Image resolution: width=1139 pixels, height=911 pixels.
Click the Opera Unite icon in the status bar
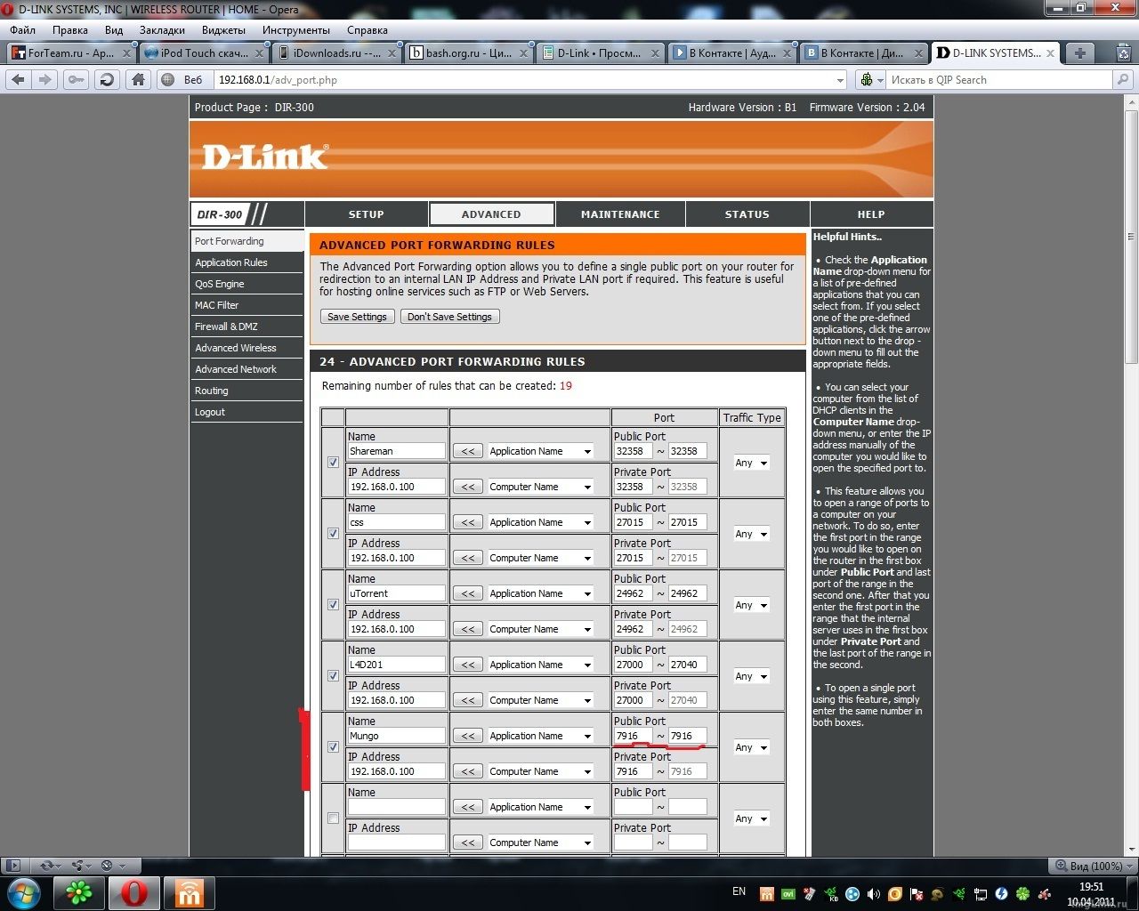pos(78,865)
